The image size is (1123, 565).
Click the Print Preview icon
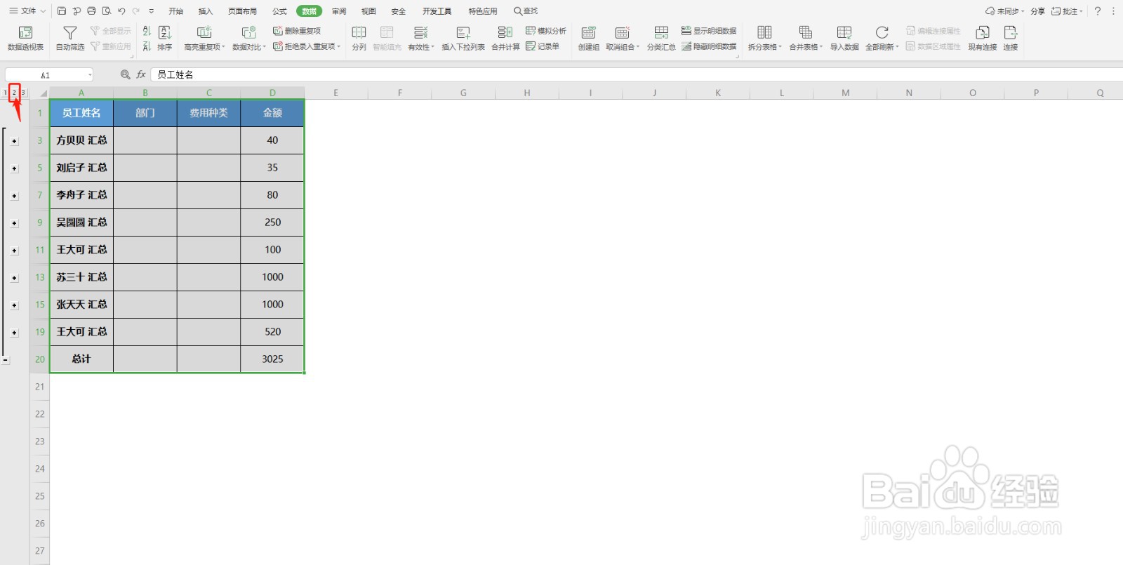click(106, 11)
